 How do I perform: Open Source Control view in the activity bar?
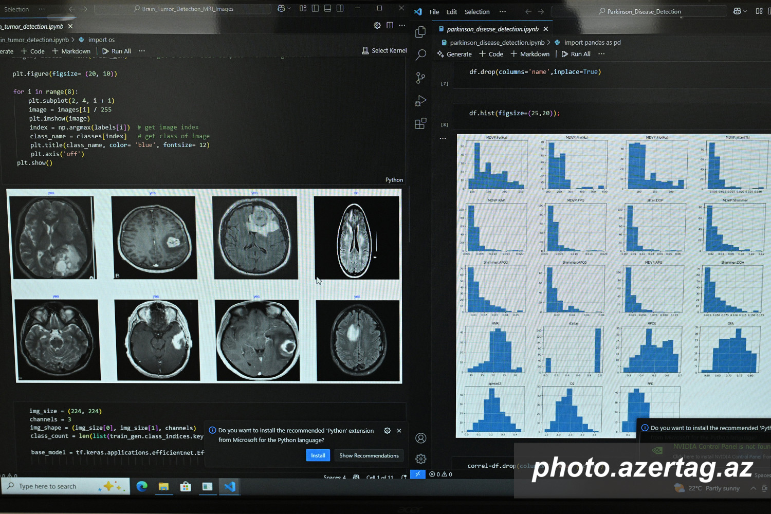click(x=420, y=78)
